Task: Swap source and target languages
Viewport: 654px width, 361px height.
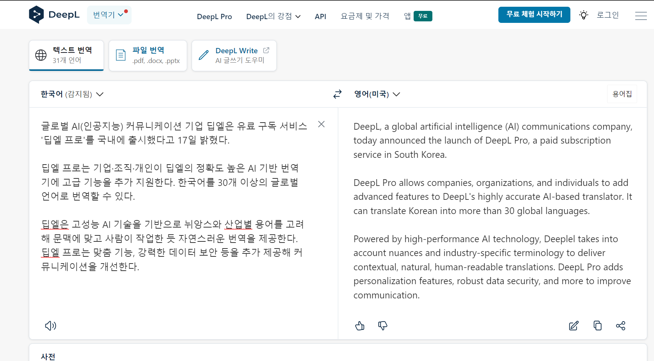Action: pyautogui.click(x=337, y=94)
